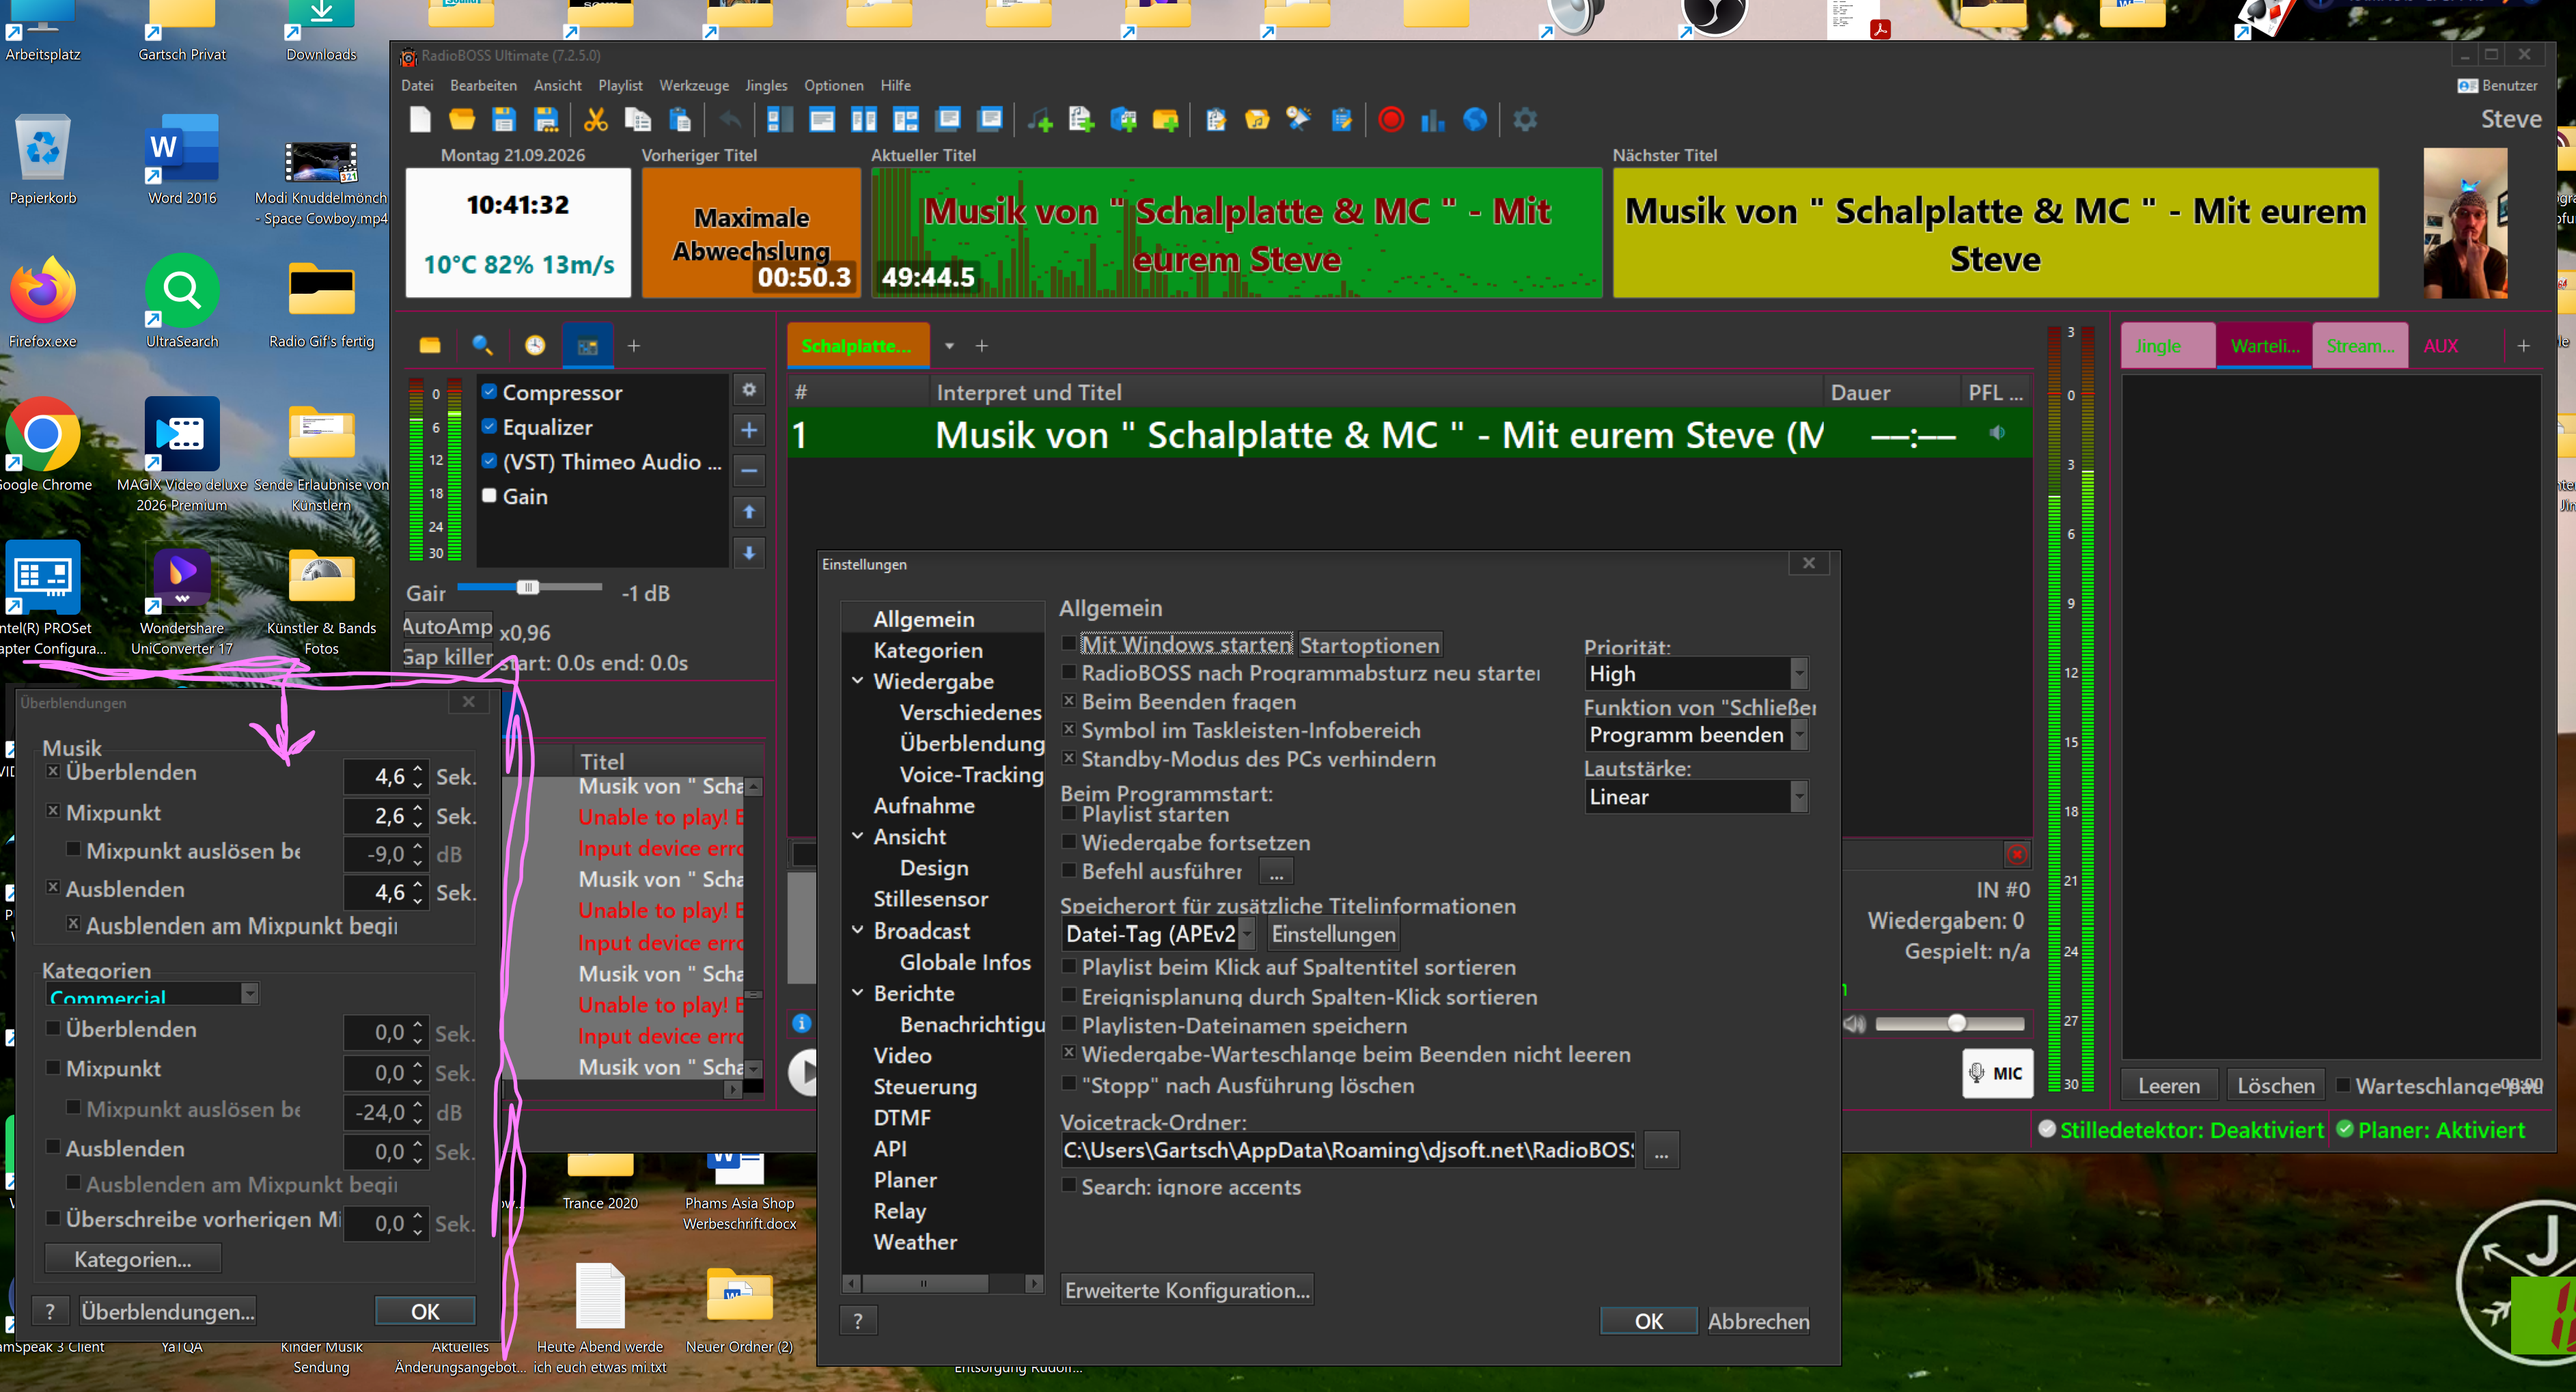Toggle the Equalizer effect checkbox
This screenshot has height=1392, width=2576.
[490, 426]
